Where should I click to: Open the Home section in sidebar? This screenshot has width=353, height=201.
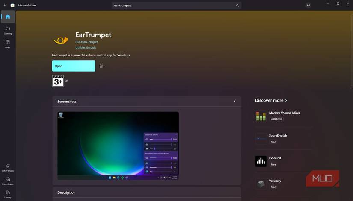pos(8,17)
